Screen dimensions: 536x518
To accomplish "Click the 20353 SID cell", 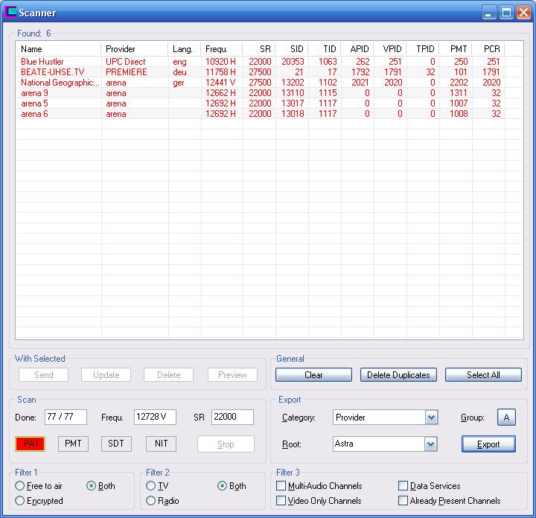I will point(293,62).
